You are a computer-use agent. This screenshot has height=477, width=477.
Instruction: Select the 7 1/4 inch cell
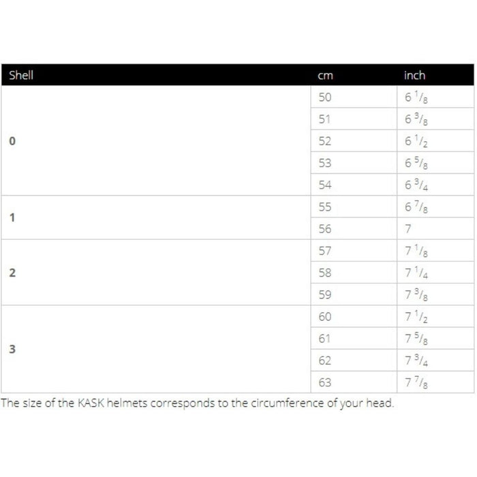[416, 273]
